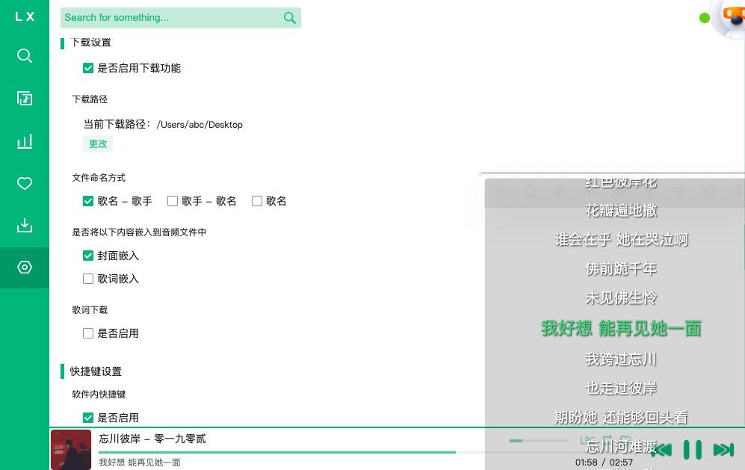
Task: Click song title 忘川彼岸 - 零一九零贰
Action: 152,439
